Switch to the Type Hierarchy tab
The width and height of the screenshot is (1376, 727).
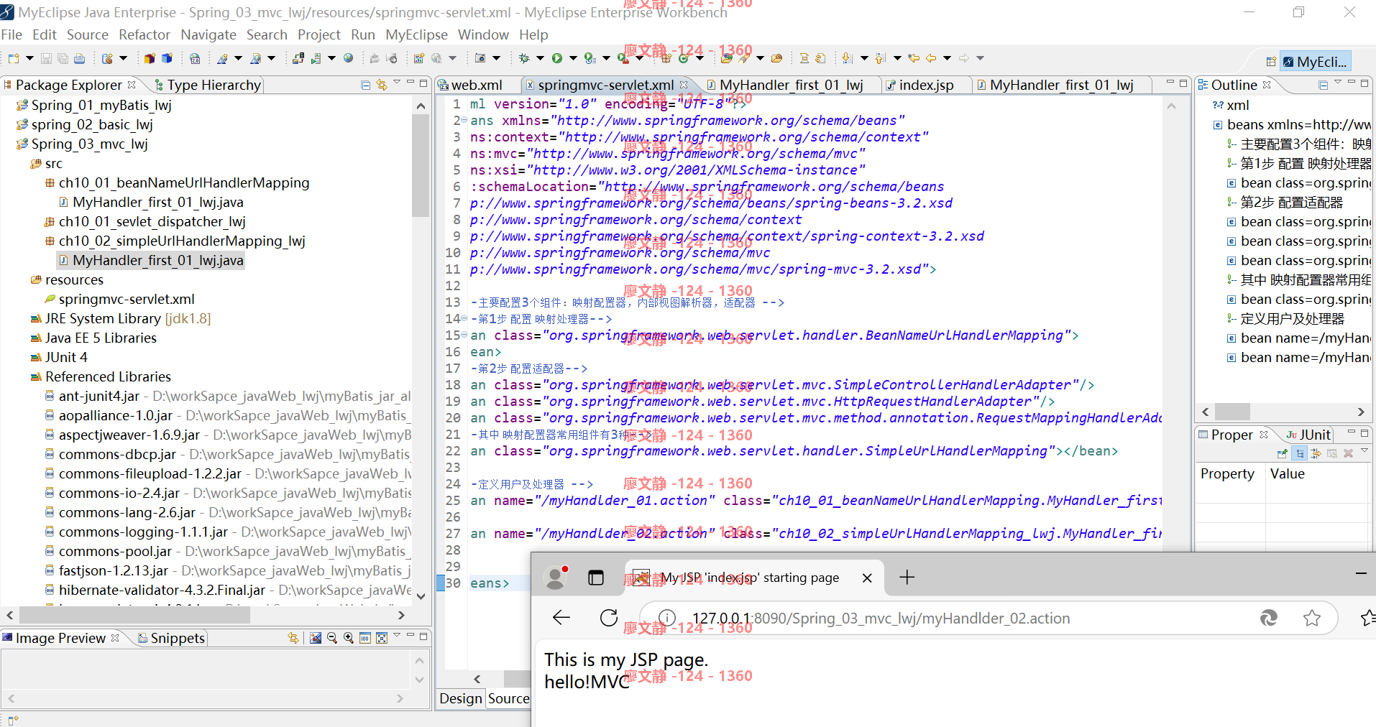(208, 85)
